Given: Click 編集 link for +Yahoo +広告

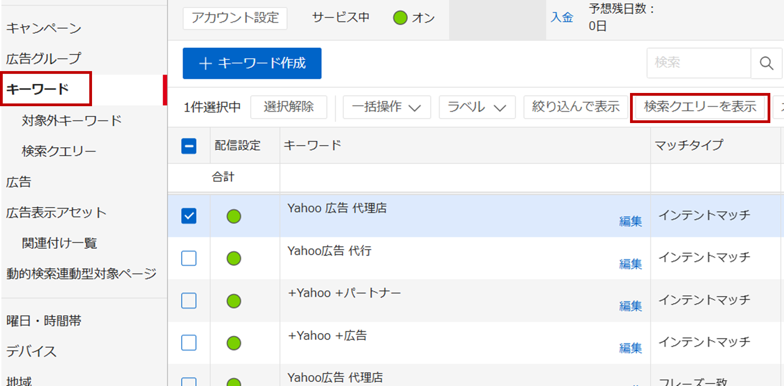Looking at the screenshot, I should point(630,348).
